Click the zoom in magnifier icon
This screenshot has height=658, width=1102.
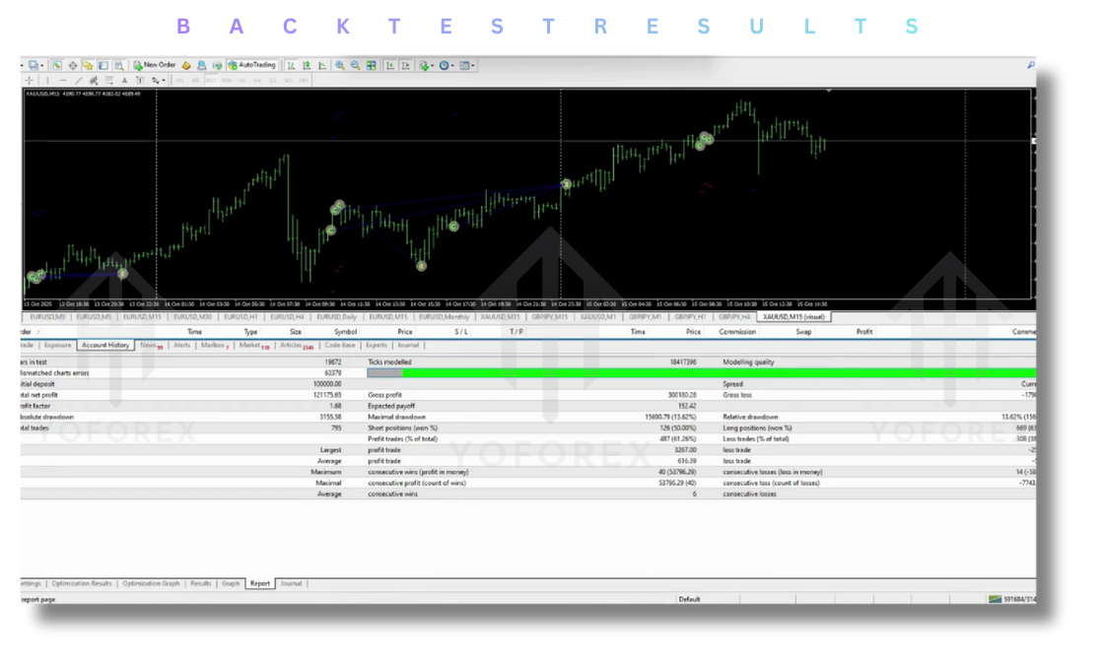(x=340, y=65)
